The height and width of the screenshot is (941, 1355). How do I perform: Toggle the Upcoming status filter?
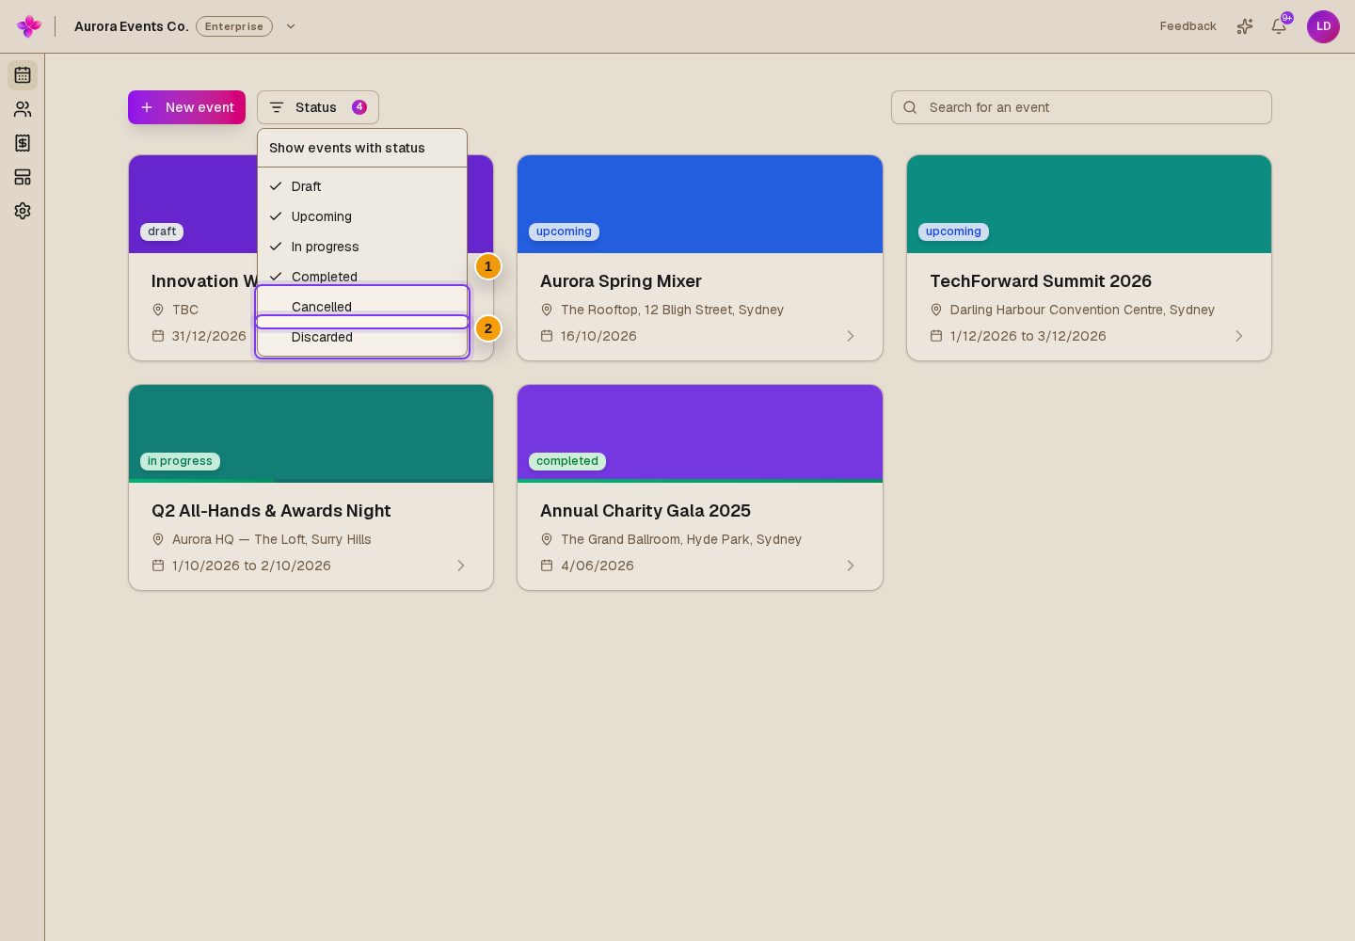362,216
